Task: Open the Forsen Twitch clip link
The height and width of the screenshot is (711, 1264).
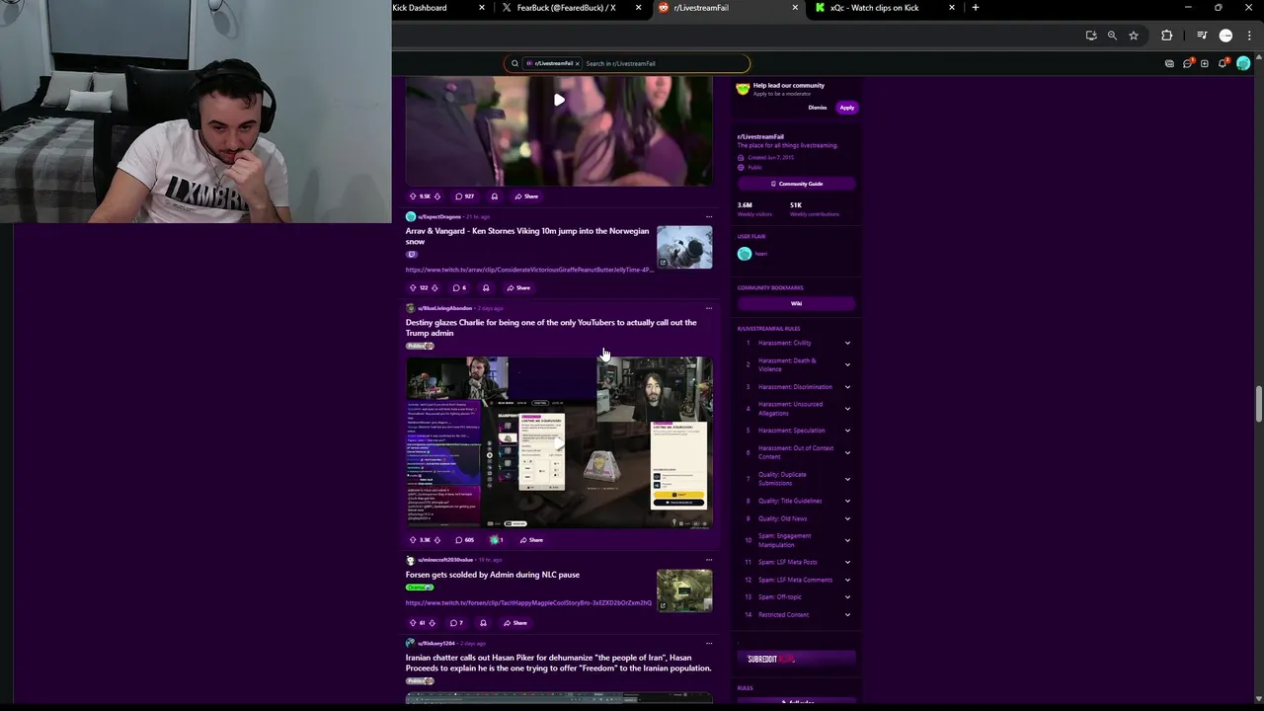Action: click(x=528, y=602)
